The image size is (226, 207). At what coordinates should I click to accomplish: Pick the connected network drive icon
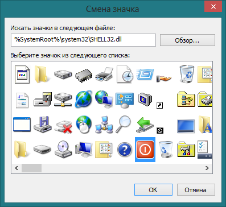[63, 99]
